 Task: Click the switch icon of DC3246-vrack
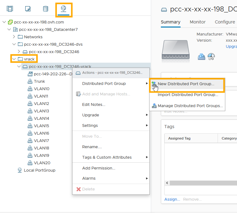coord(25,67)
